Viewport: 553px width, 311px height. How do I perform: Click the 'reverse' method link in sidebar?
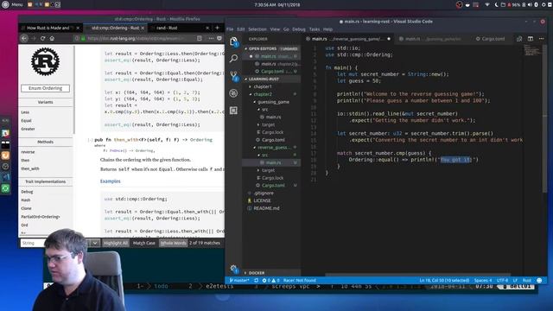(x=28, y=152)
